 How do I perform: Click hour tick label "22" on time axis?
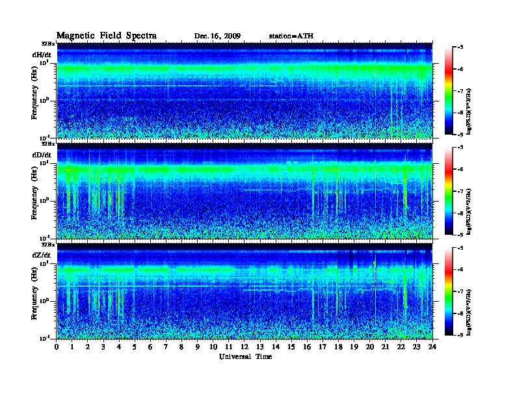point(401,347)
